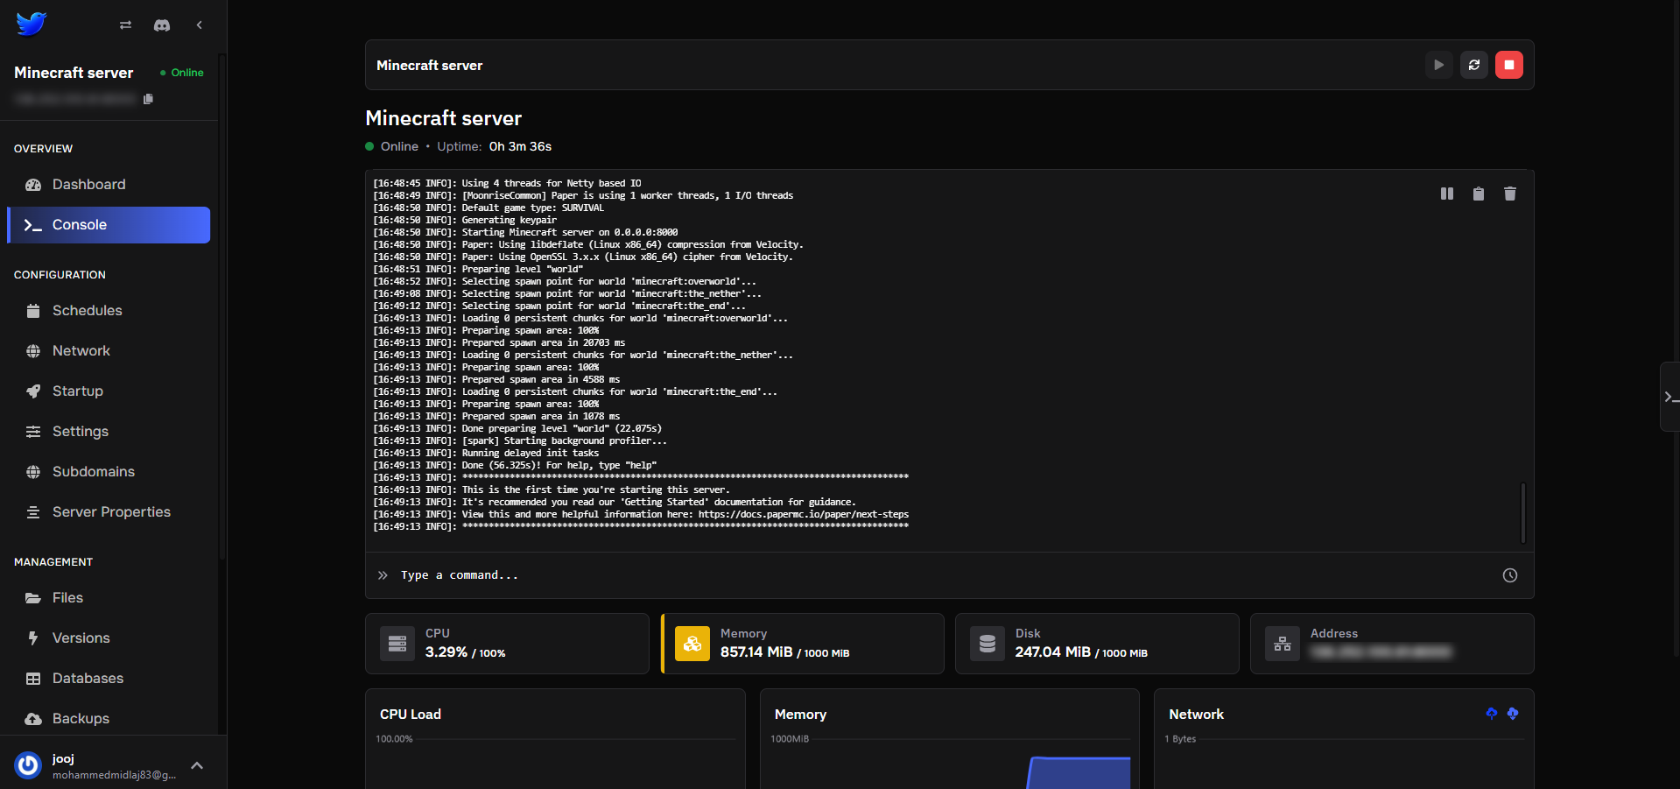Open the Databases page
1680x789 pixels.
tap(109, 679)
